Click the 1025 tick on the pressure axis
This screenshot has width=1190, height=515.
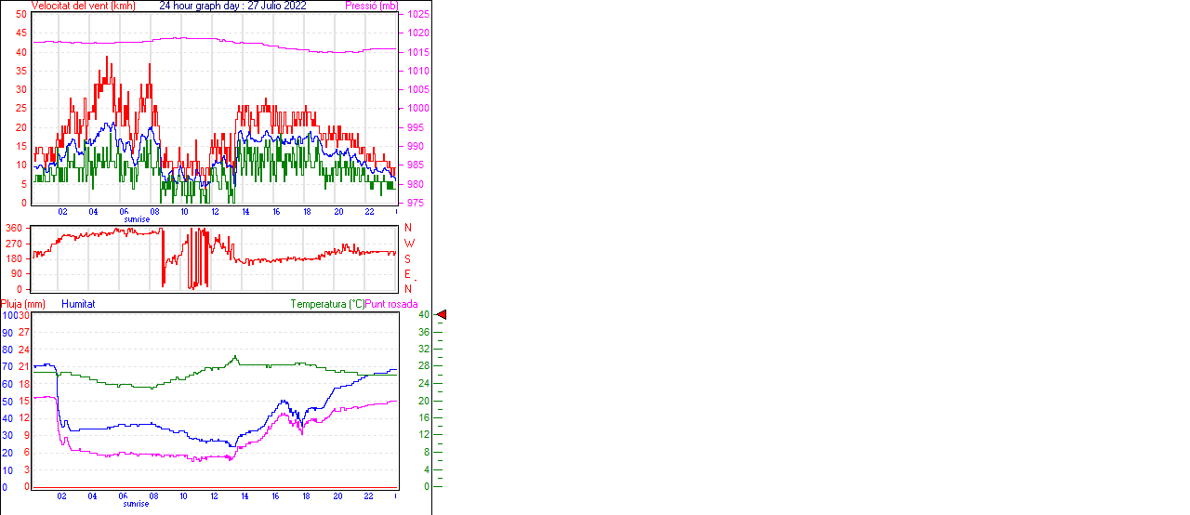pyautogui.click(x=417, y=15)
